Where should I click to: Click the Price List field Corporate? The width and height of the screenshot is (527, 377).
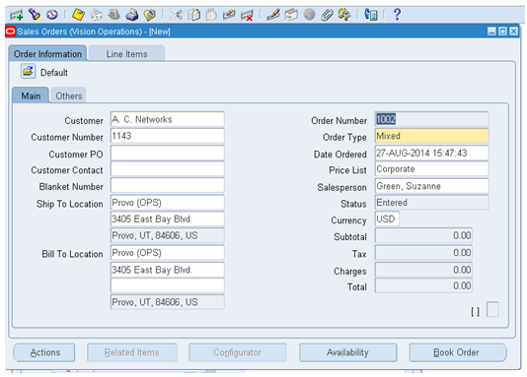click(x=431, y=169)
